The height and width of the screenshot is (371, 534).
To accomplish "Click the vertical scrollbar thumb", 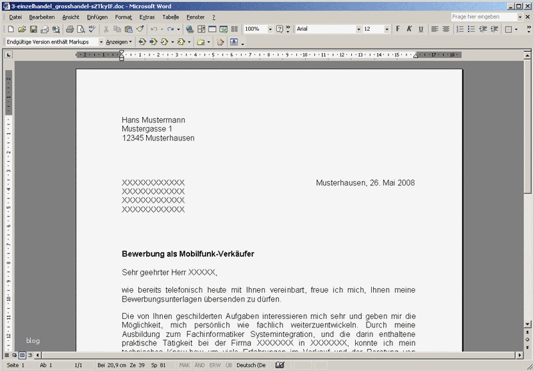I will pyautogui.click(x=527, y=127).
